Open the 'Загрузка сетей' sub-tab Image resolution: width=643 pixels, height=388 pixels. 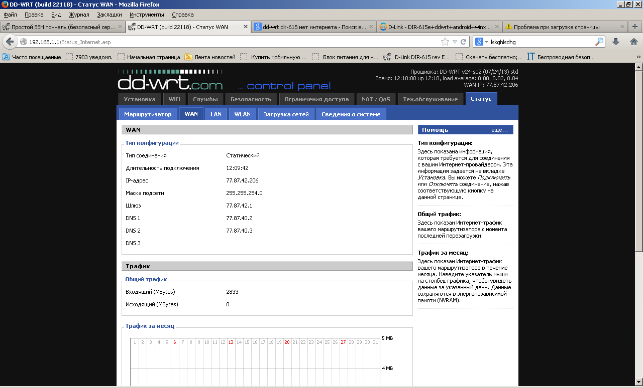coord(286,114)
